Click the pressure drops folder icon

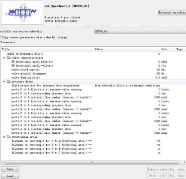tap(8, 82)
